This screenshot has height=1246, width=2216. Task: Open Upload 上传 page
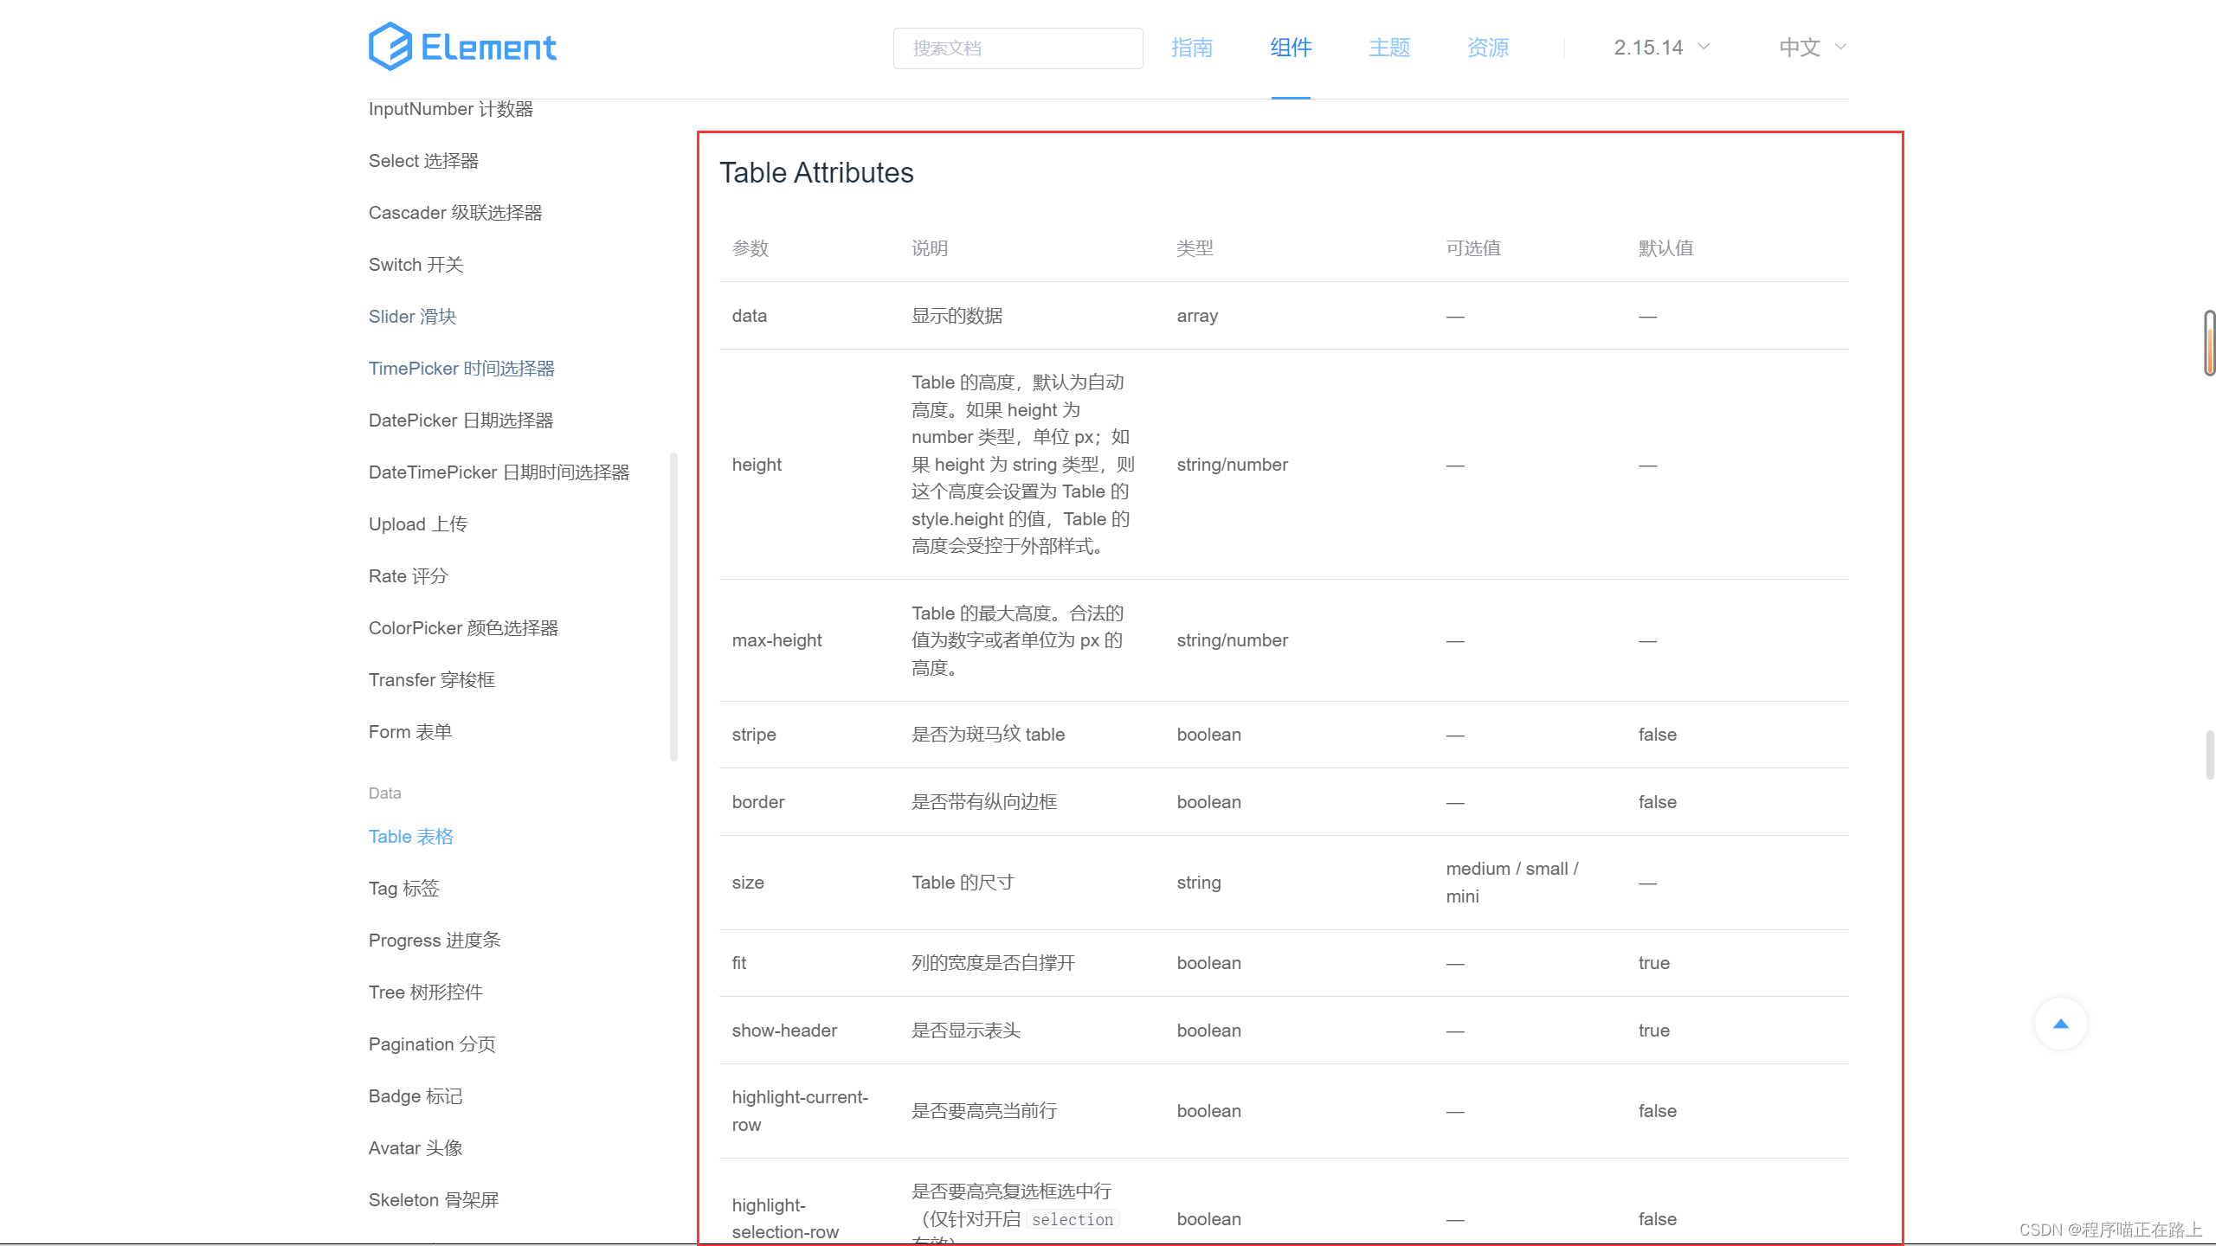tap(418, 524)
